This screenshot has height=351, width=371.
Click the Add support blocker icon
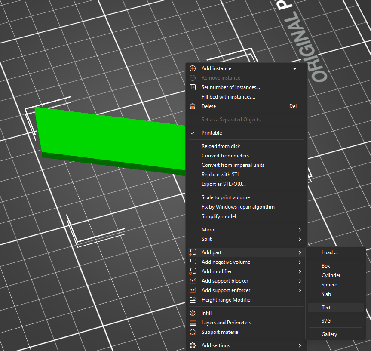tap(193, 281)
